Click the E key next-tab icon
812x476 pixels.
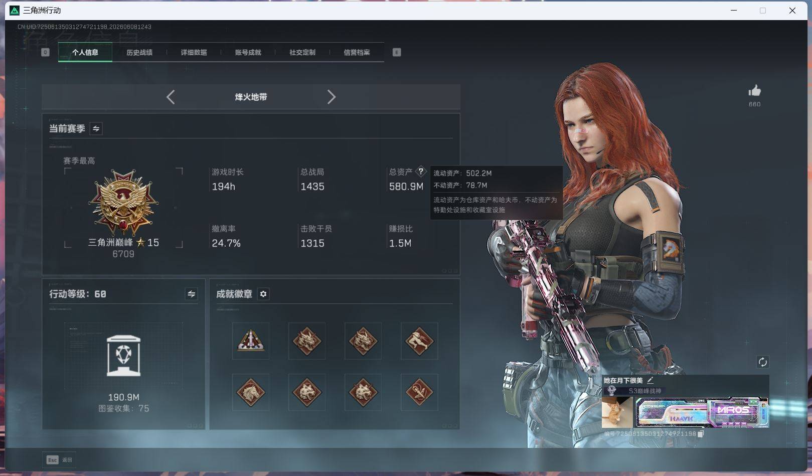coord(397,52)
